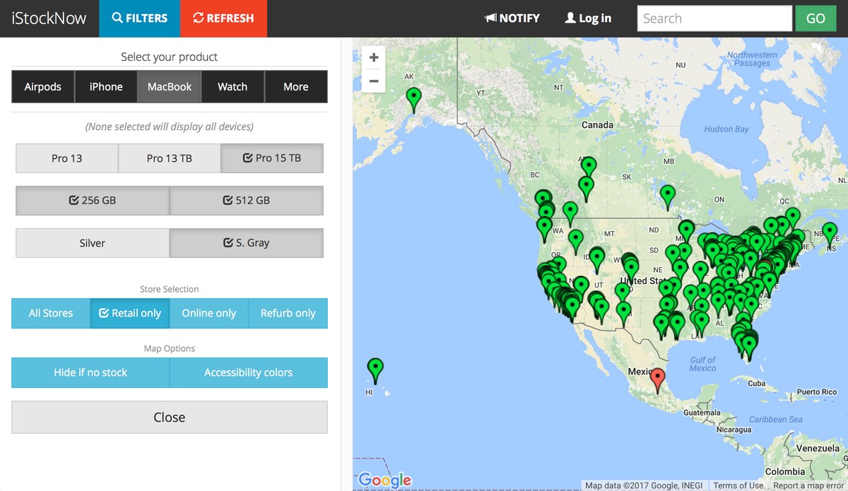848x491 pixels.
Task: Click the Hudson Bay map label
Action: [x=726, y=129]
